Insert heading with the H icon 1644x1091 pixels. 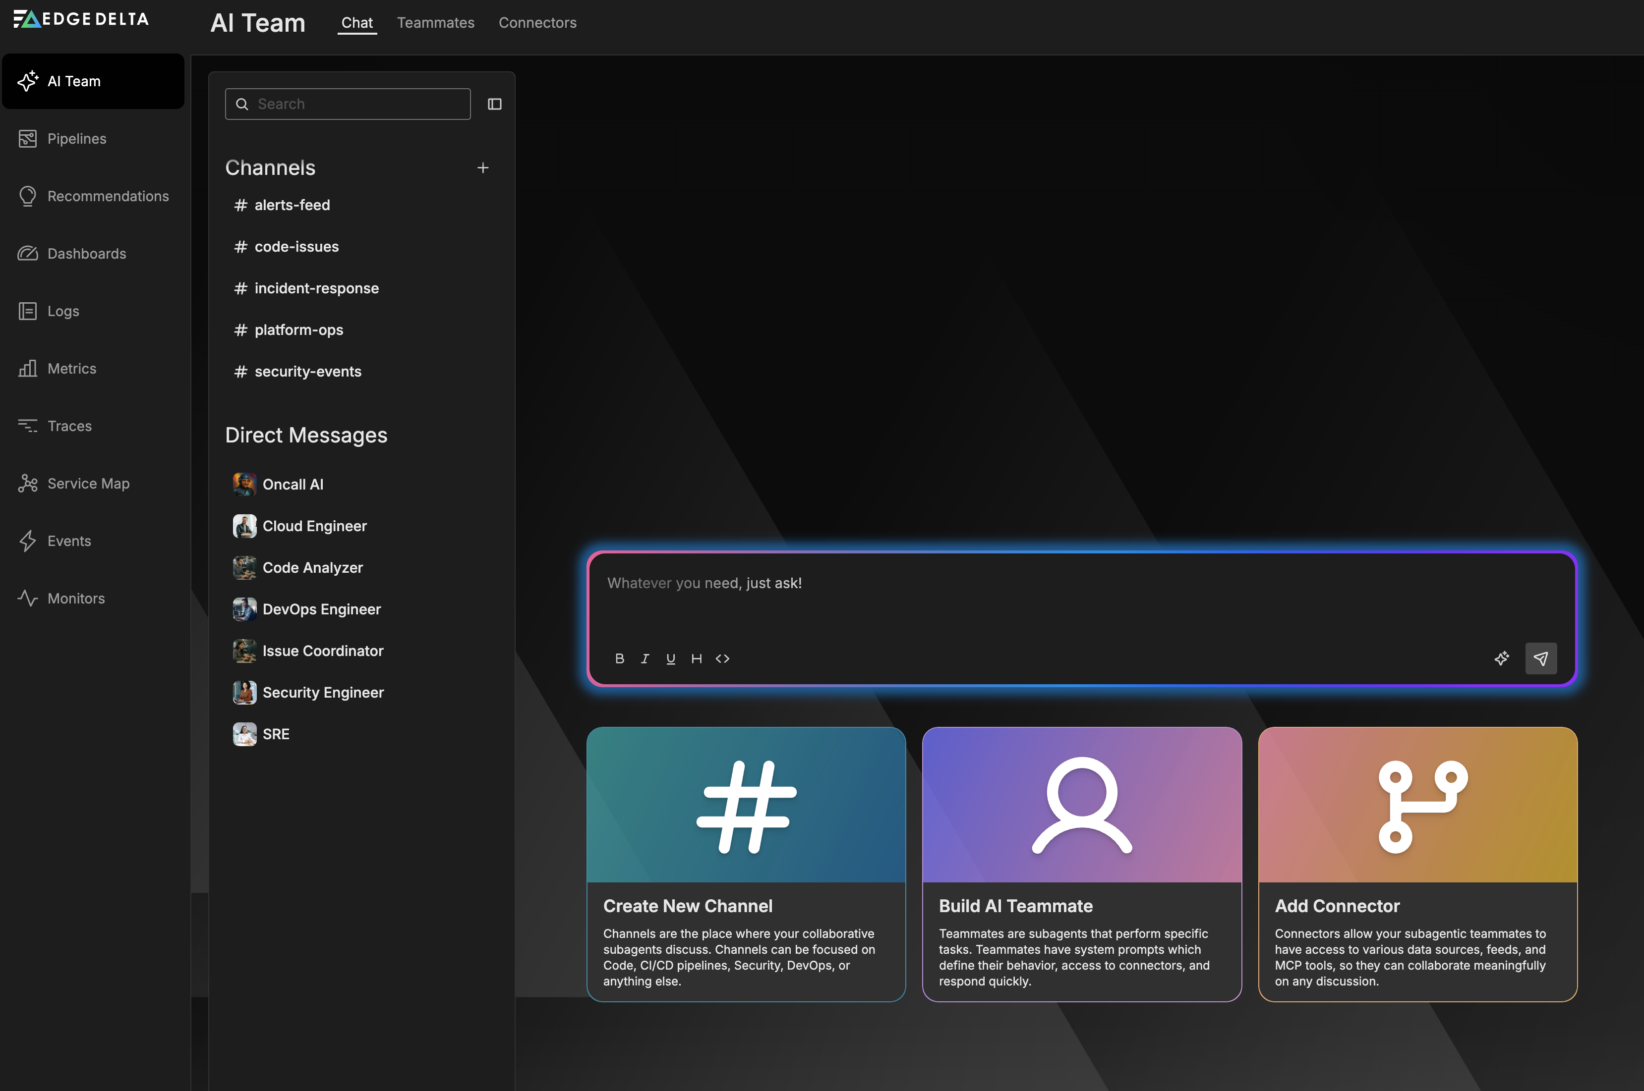696,658
